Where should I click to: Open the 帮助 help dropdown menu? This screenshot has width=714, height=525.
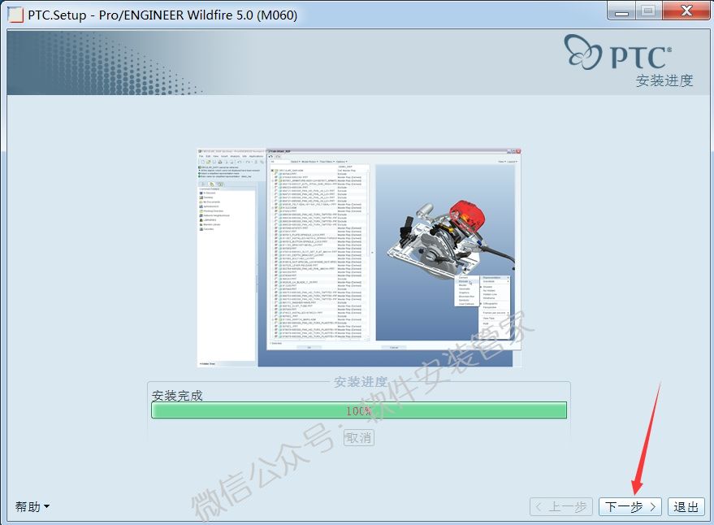click(31, 505)
